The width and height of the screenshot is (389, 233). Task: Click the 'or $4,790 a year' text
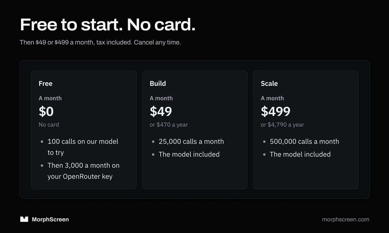[x=282, y=125]
